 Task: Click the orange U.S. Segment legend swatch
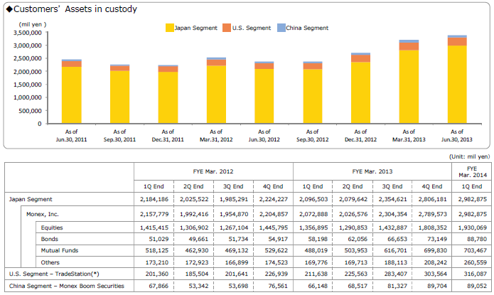(x=227, y=28)
